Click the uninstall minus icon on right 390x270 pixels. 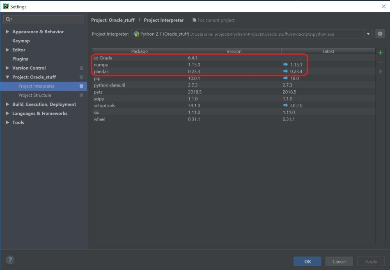pos(380,62)
